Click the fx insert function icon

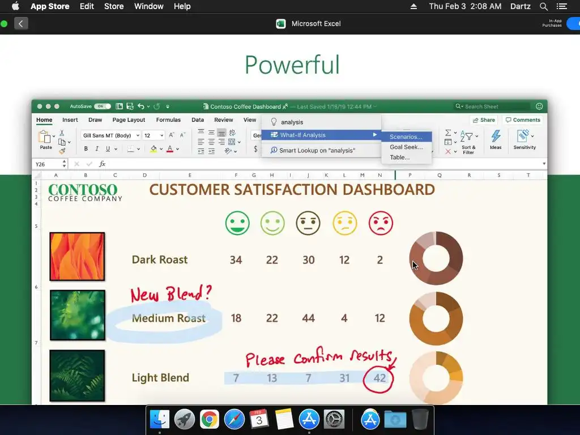(x=103, y=164)
